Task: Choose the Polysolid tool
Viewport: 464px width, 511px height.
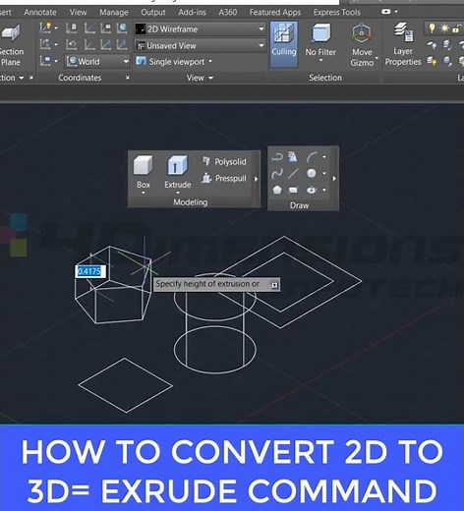Action: (225, 161)
